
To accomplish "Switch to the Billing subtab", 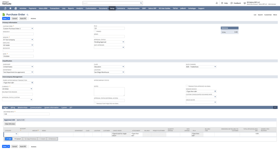I will [13, 107].
